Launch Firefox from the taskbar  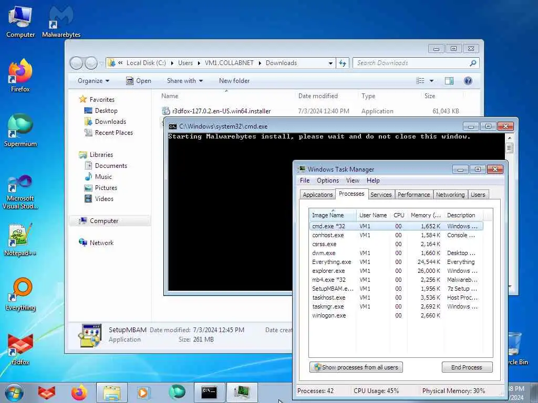click(x=79, y=393)
